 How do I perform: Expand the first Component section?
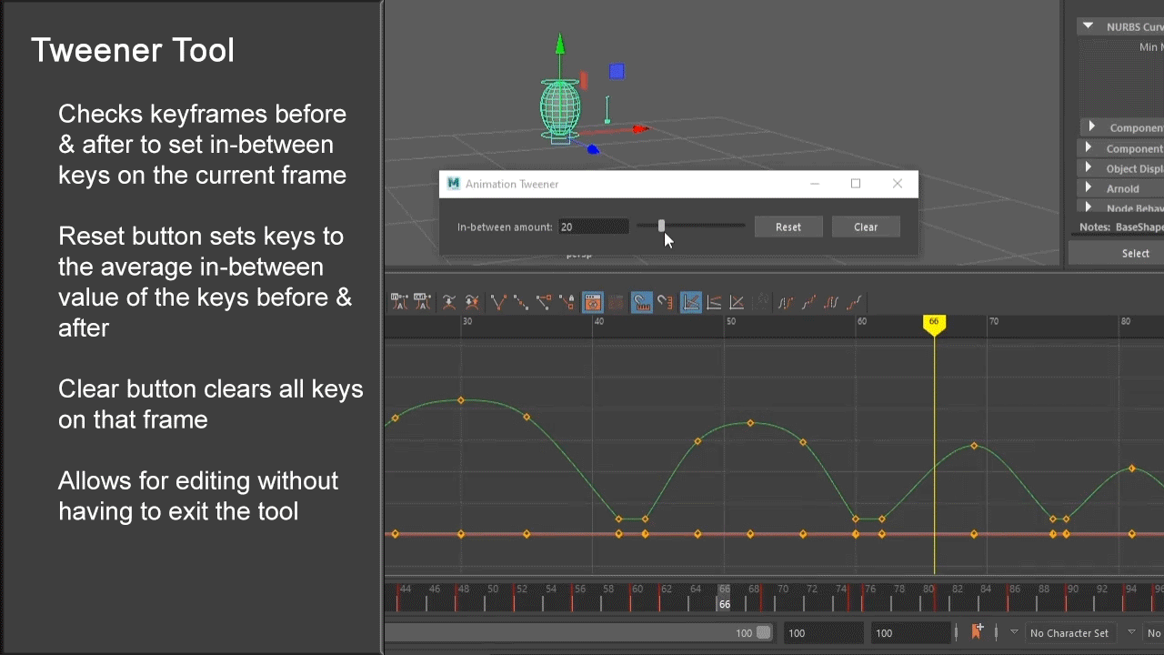point(1090,127)
